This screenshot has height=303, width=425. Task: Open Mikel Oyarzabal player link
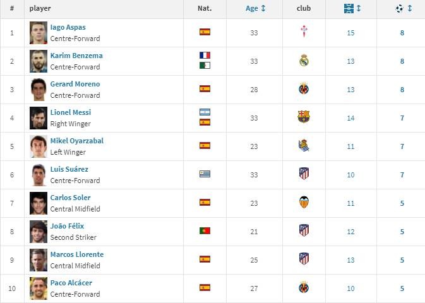click(76, 141)
